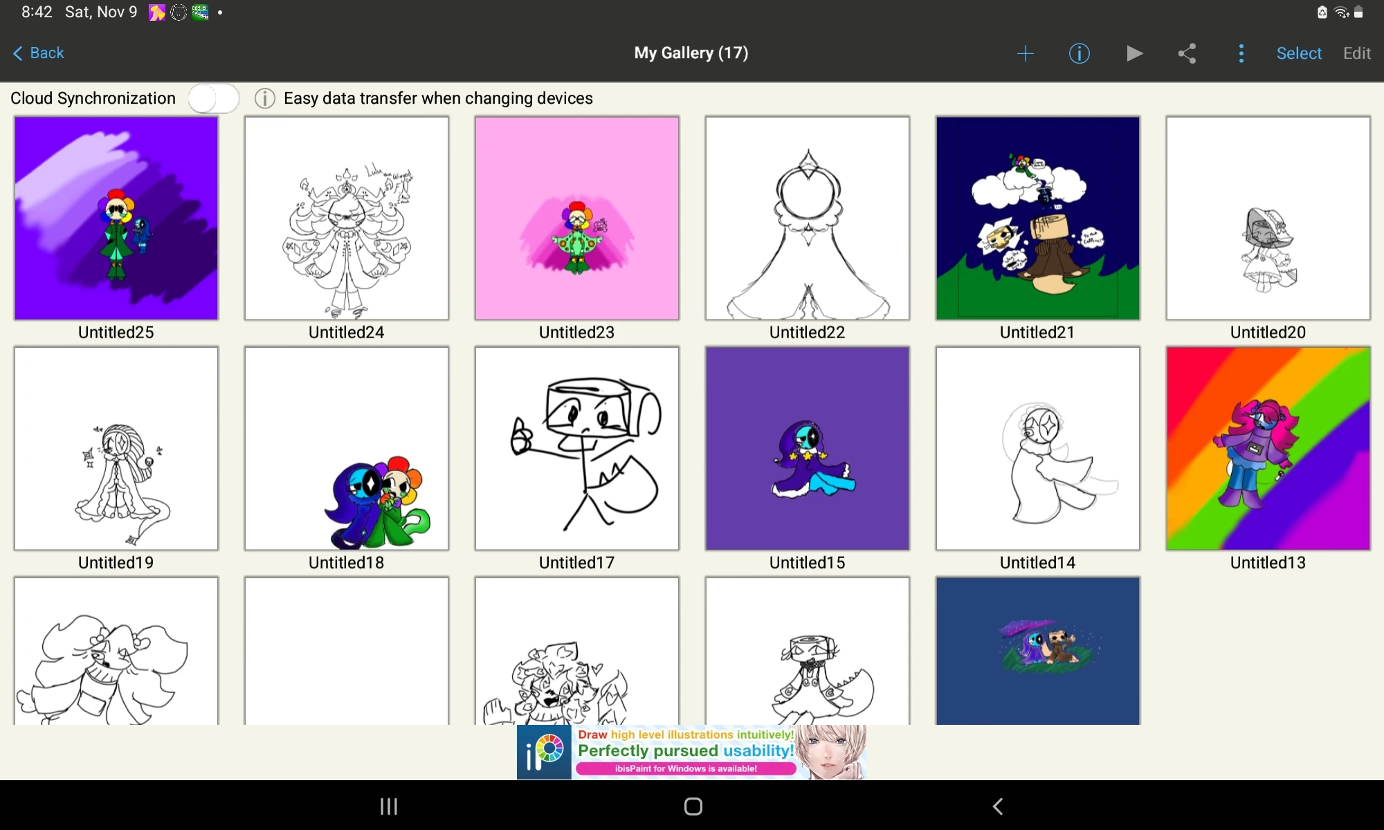This screenshot has height=830, width=1384.
Task: Tap the ibisPaint for Windows ad banner
Action: (691, 752)
